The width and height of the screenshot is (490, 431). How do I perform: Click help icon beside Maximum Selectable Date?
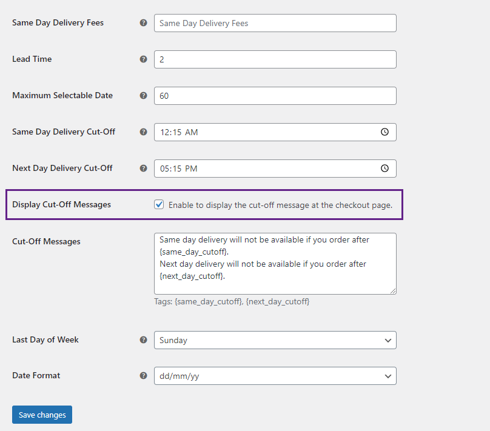point(143,96)
